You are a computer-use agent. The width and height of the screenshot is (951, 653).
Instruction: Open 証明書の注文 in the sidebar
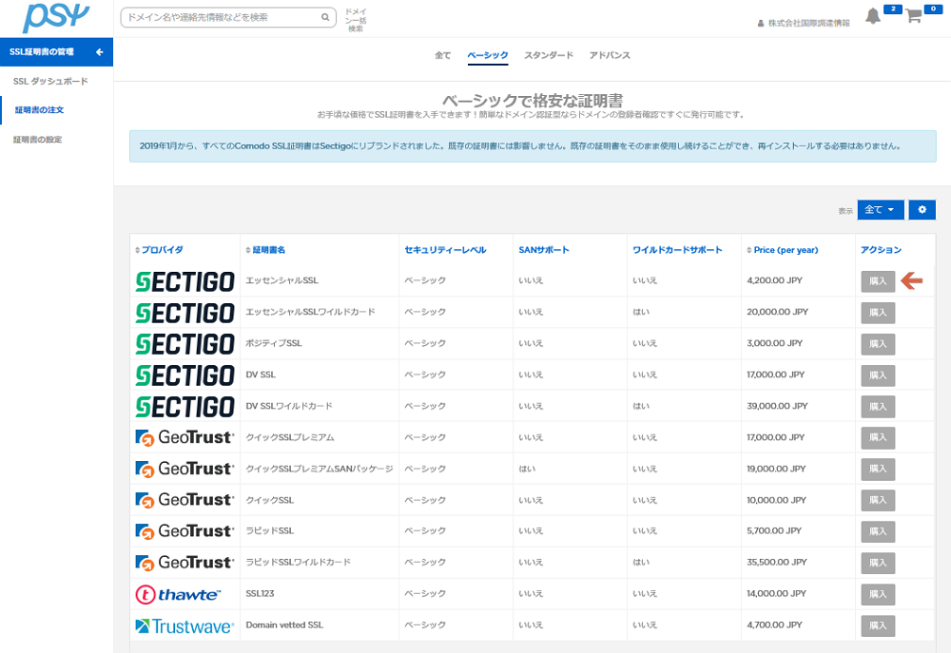(x=39, y=109)
